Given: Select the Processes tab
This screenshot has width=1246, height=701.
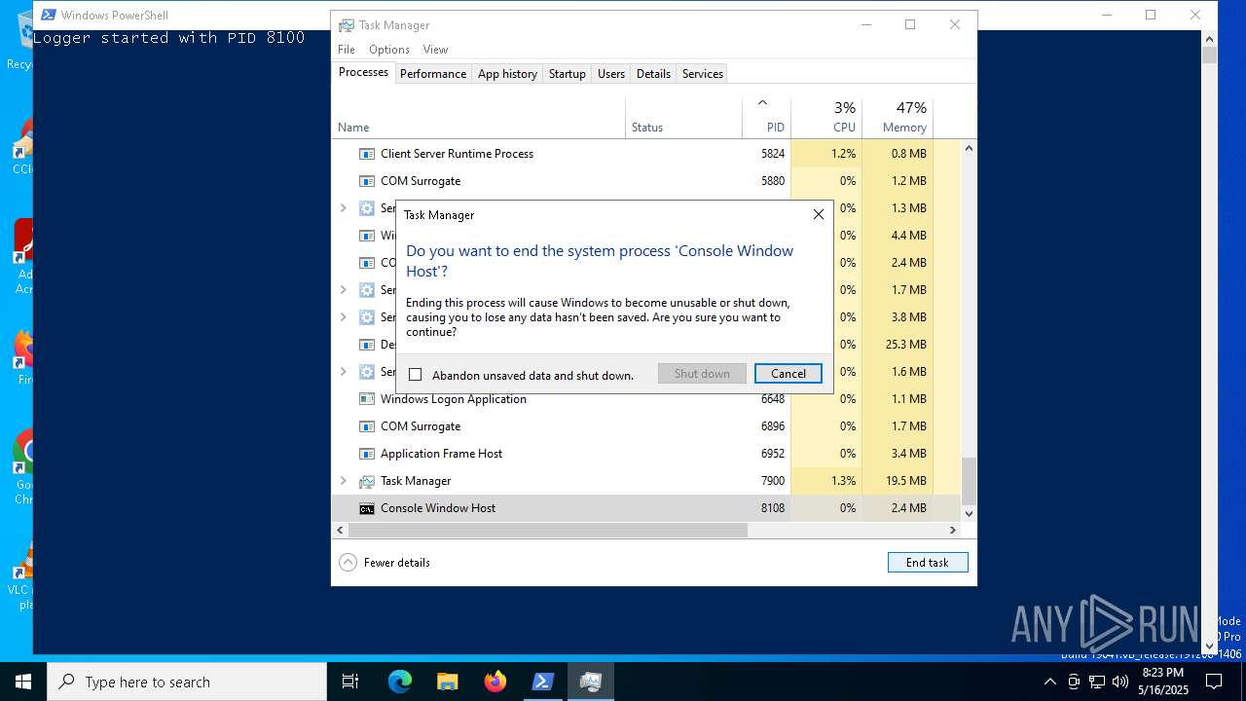Looking at the screenshot, I should 363,73.
